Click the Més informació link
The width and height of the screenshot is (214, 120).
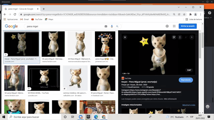pyautogui.click(x=170, y=99)
